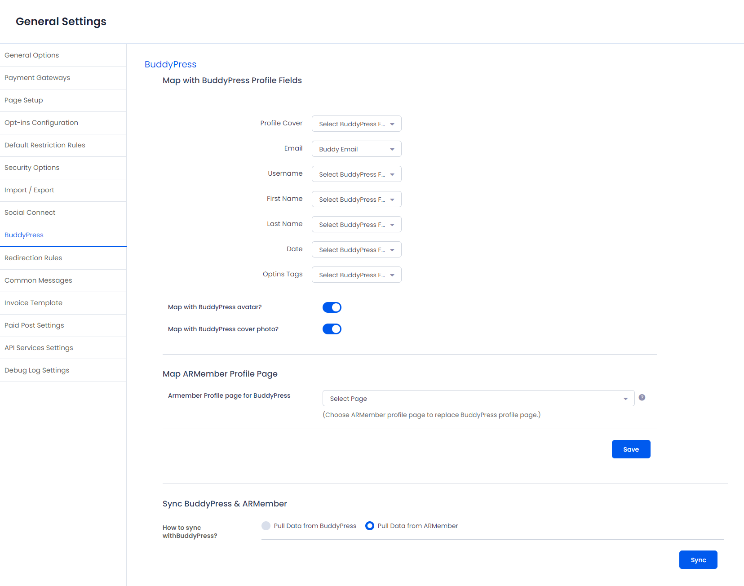This screenshot has height=586, width=744.
Task: Open Security Options tab
Action: click(x=63, y=168)
